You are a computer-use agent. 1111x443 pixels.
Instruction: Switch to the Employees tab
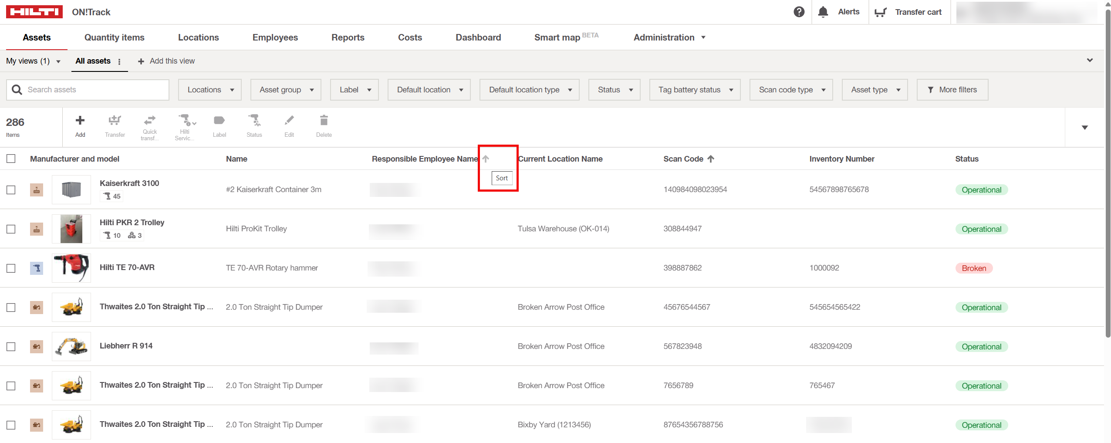[275, 37]
